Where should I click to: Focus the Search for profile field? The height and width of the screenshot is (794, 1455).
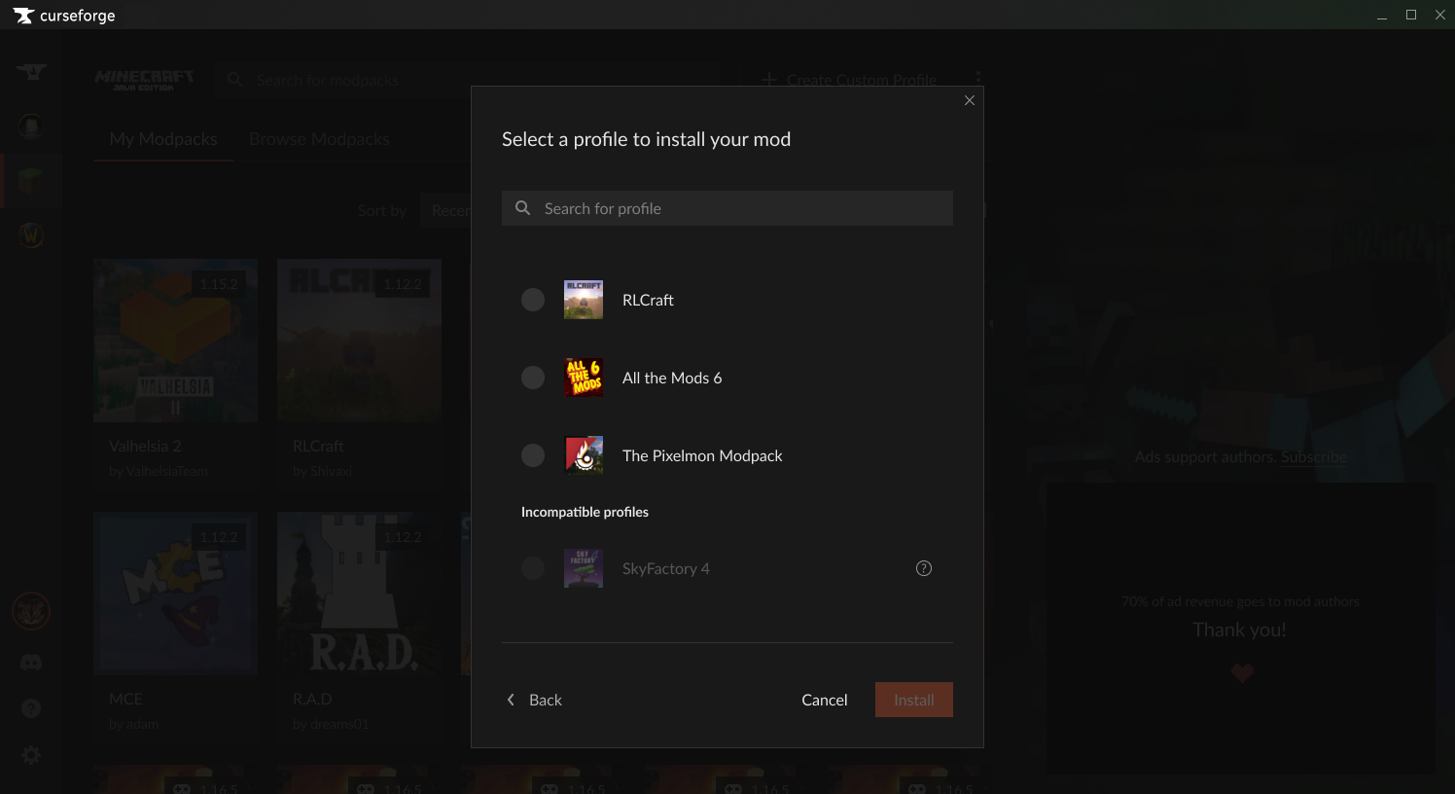727,208
